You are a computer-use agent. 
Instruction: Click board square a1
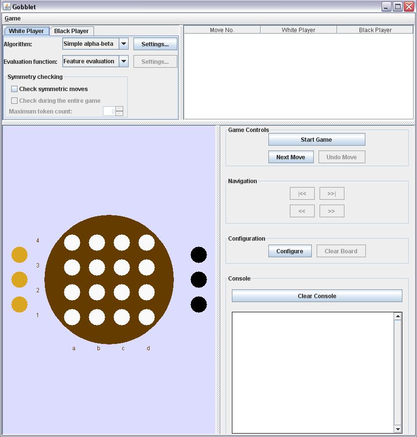72,317
